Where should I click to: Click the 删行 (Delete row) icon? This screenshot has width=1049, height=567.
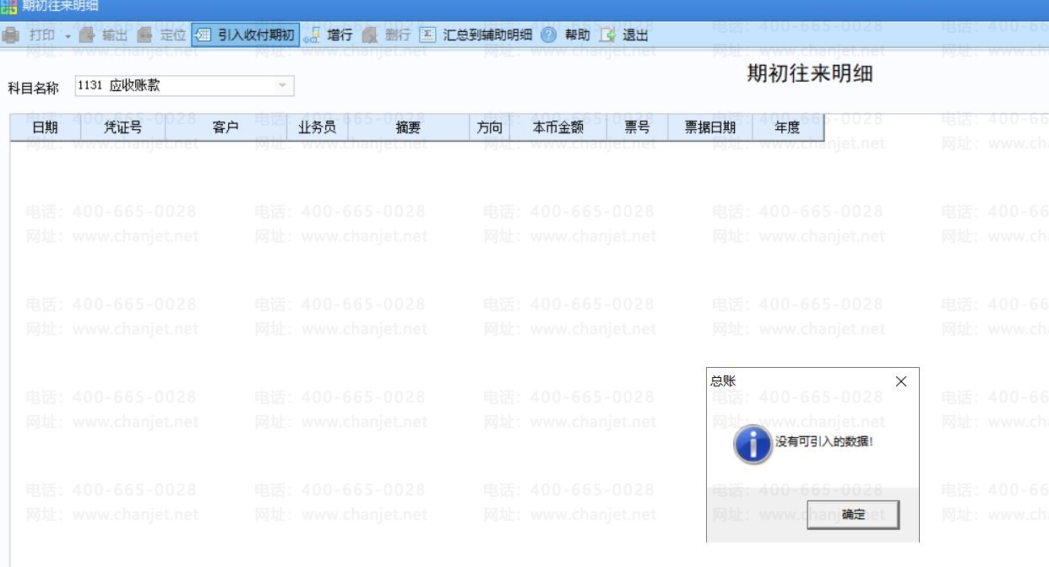pyautogui.click(x=369, y=35)
